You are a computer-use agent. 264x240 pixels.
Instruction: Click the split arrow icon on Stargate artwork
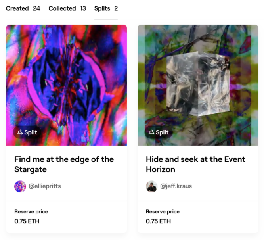coord(19,132)
